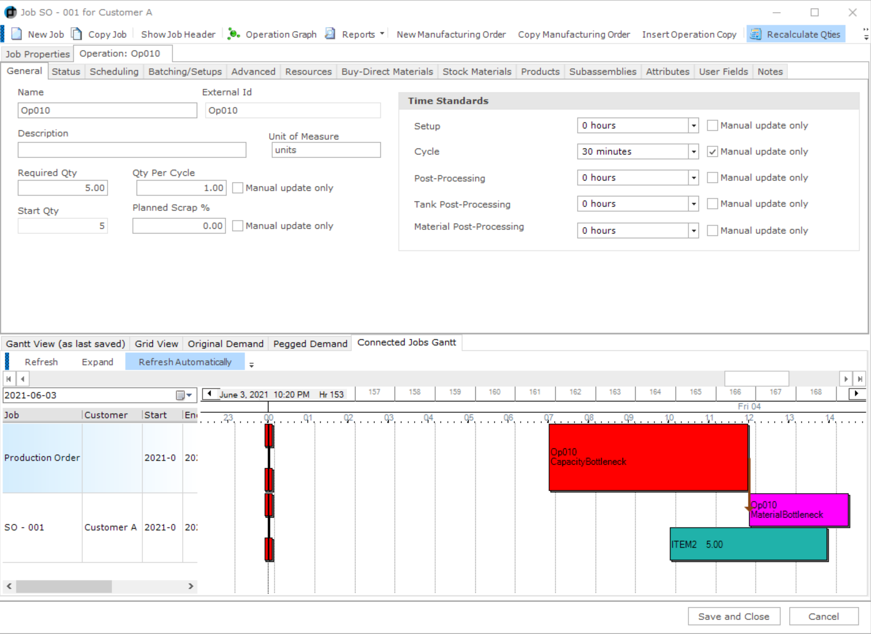Image resolution: width=871 pixels, height=634 pixels.
Task: Toggle Qty Per Cycle manual update only
Action: coord(238,188)
